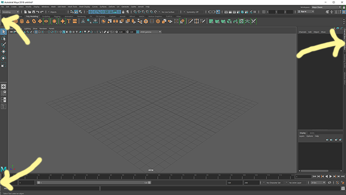Select the Move tool in toolbox
Viewport: 346px width, 195px height.
click(x=3, y=51)
